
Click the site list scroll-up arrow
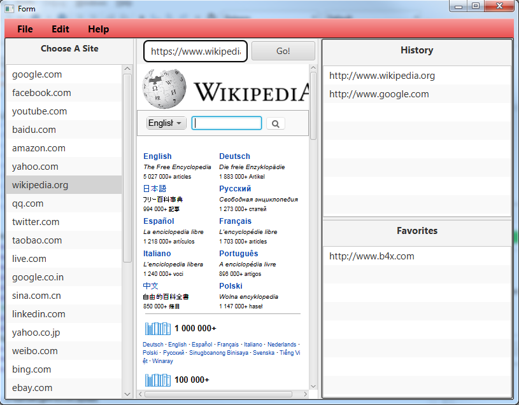coord(127,69)
